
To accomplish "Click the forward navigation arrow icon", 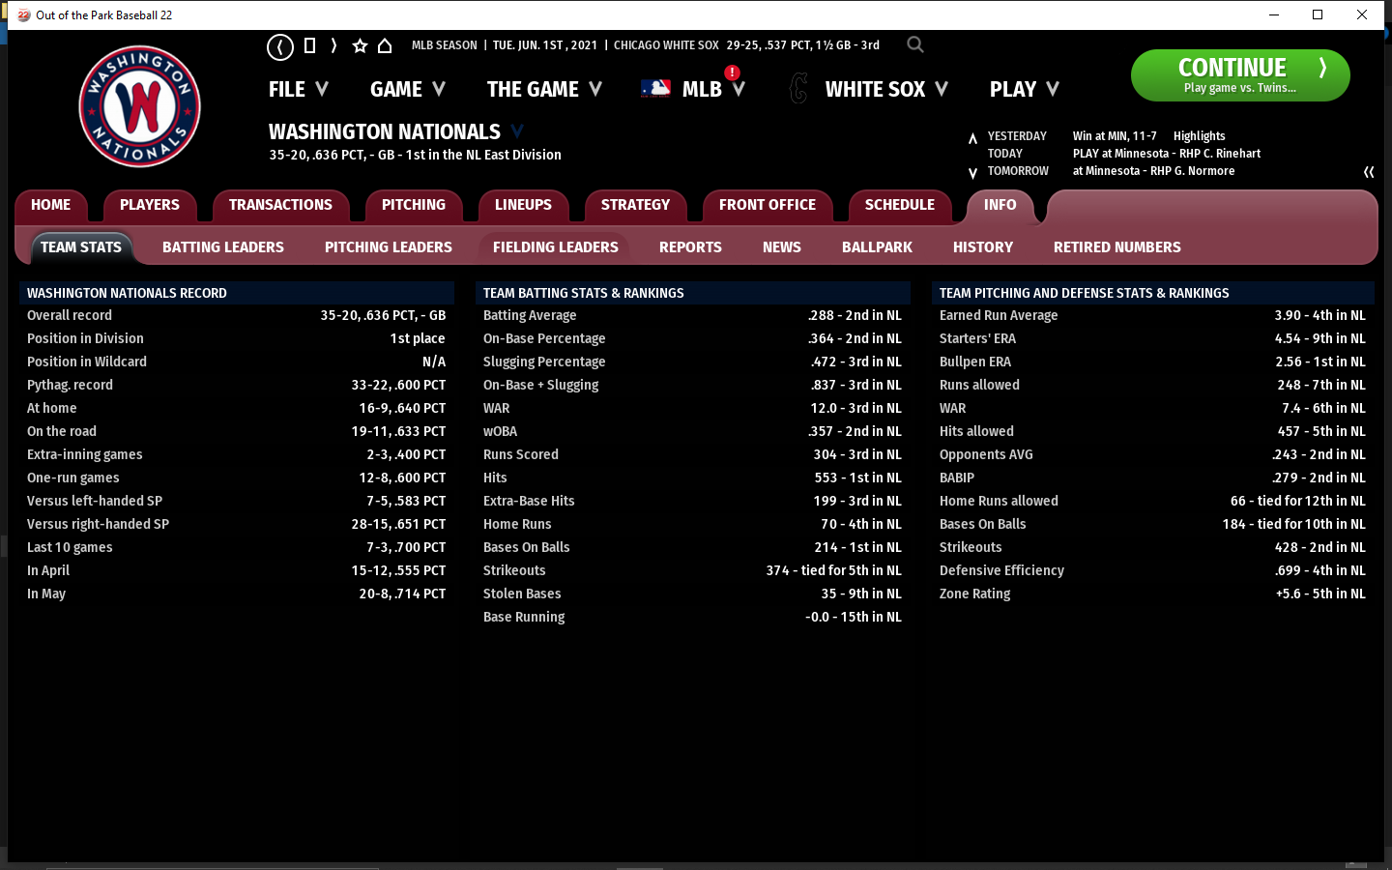I will (333, 45).
